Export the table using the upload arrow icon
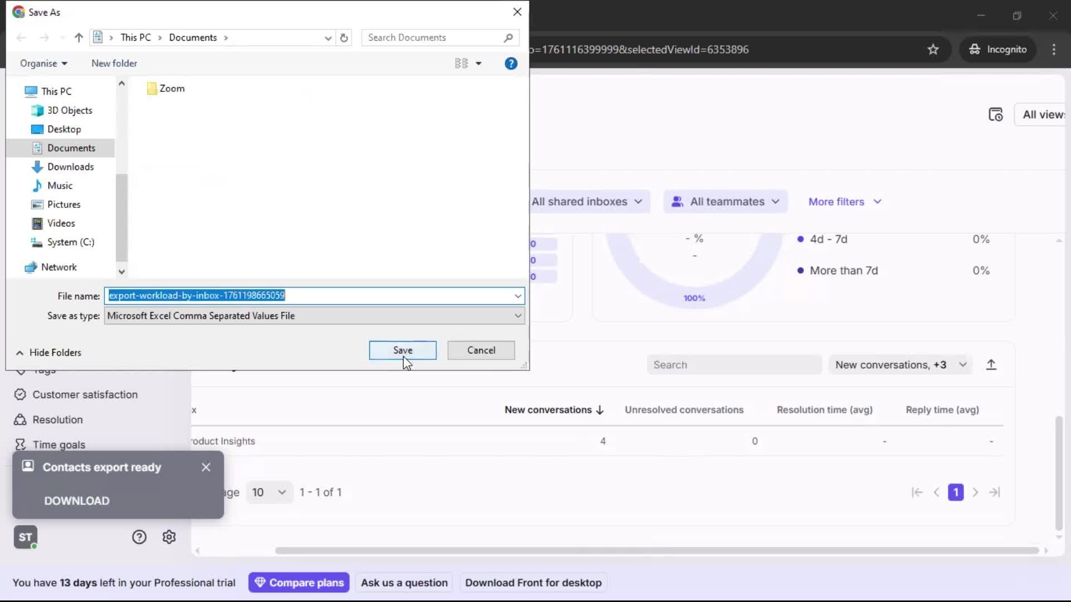Viewport: 1071px width, 602px height. click(991, 364)
